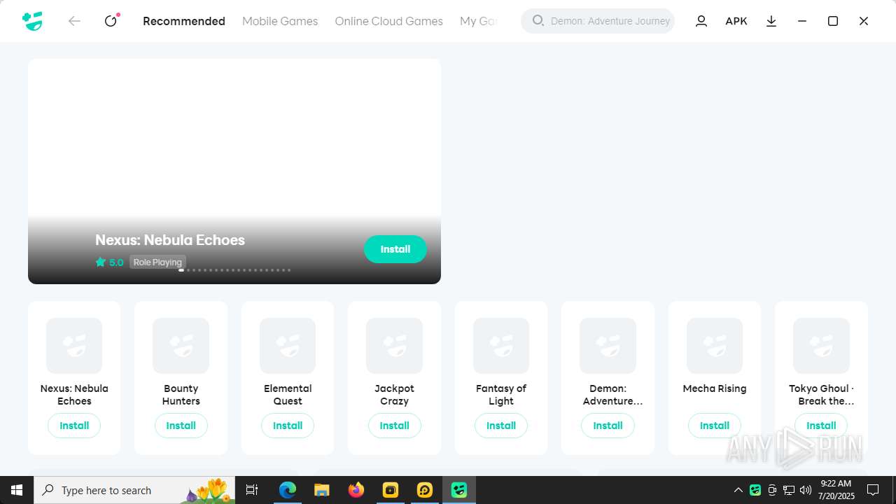Image resolution: width=896 pixels, height=504 pixels.
Task: Open File Explorer from taskbar
Action: coord(321,490)
